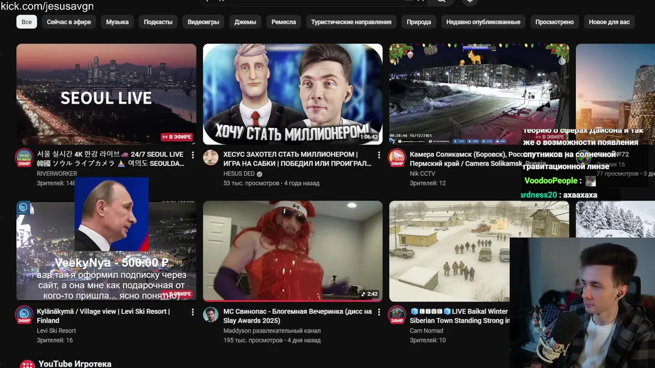Open the RIVERWORKER channel avatar
Viewport: 655px width, 368px height.
click(24, 158)
